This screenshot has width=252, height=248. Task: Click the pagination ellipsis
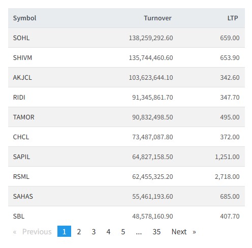(139, 232)
